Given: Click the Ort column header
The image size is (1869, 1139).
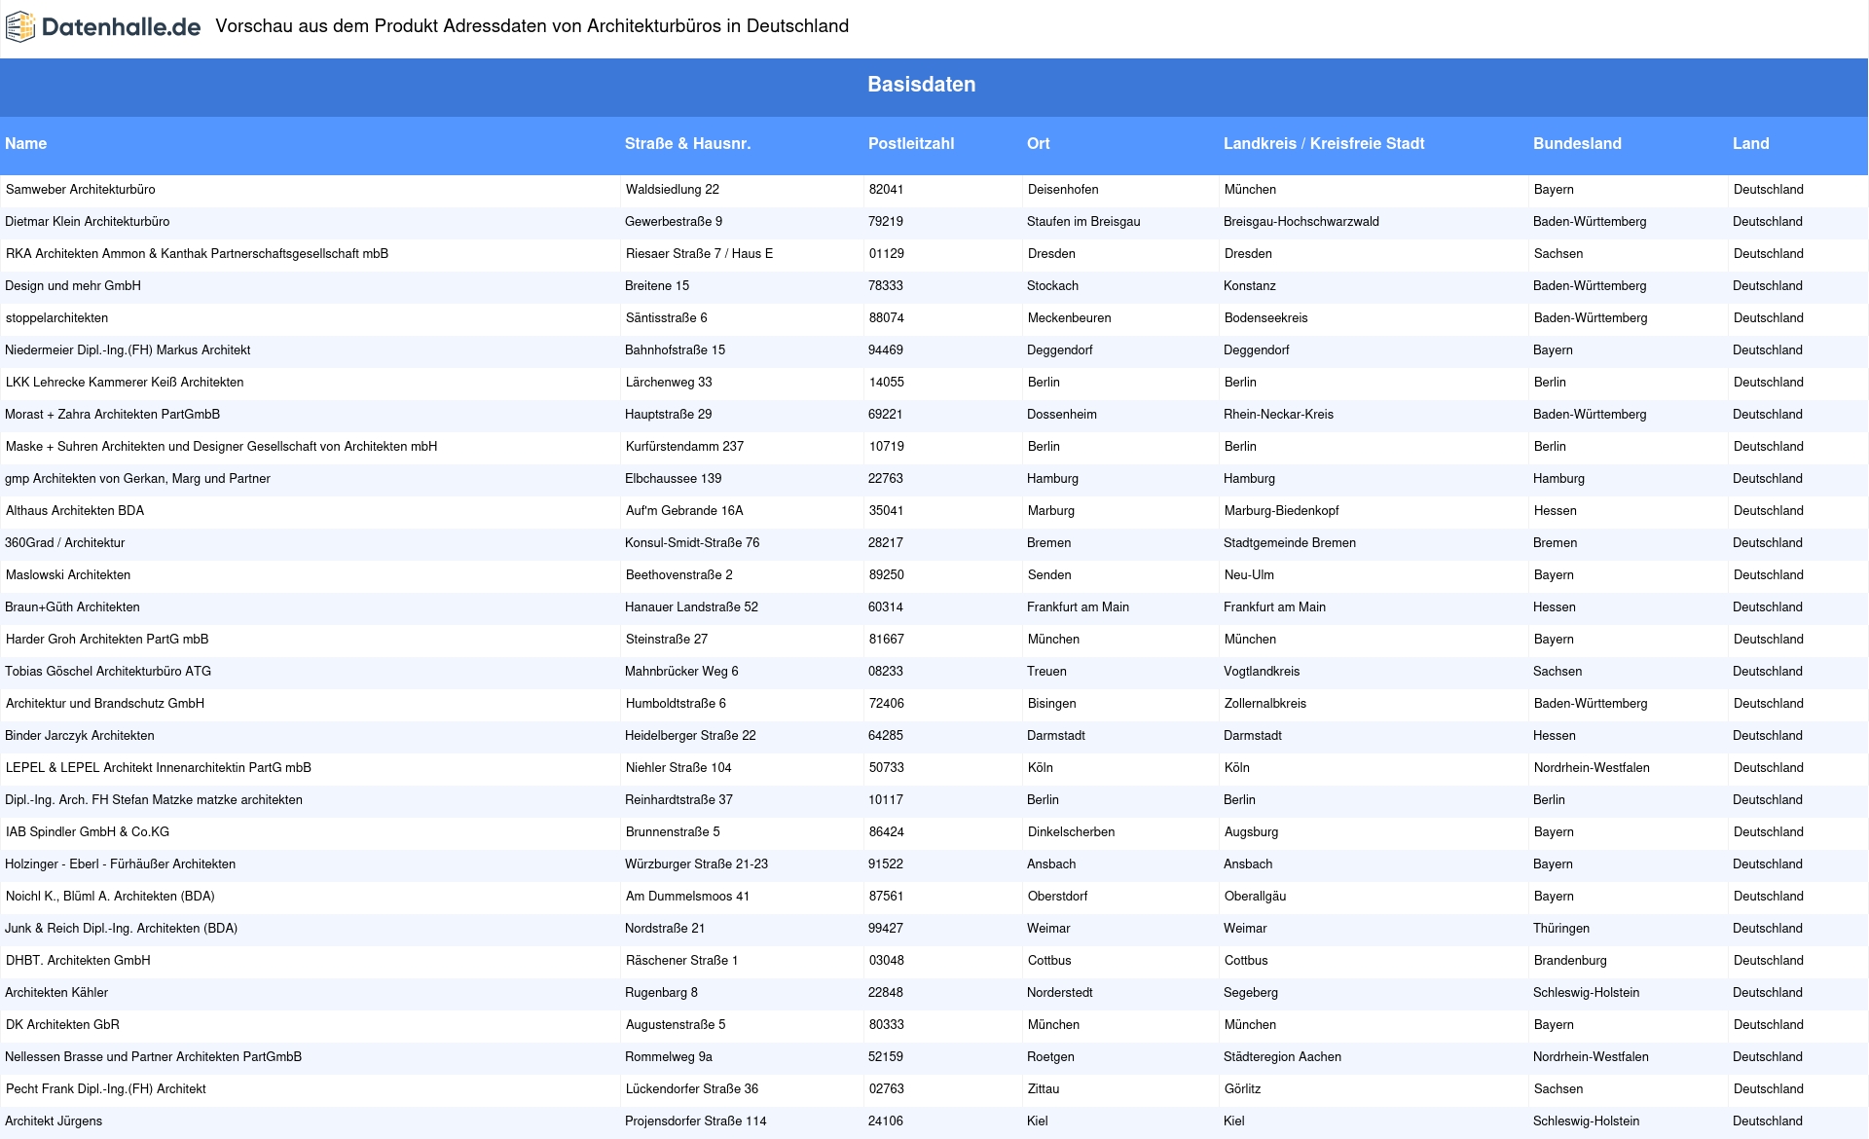Looking at the screenshot, I should [1038, 144].
